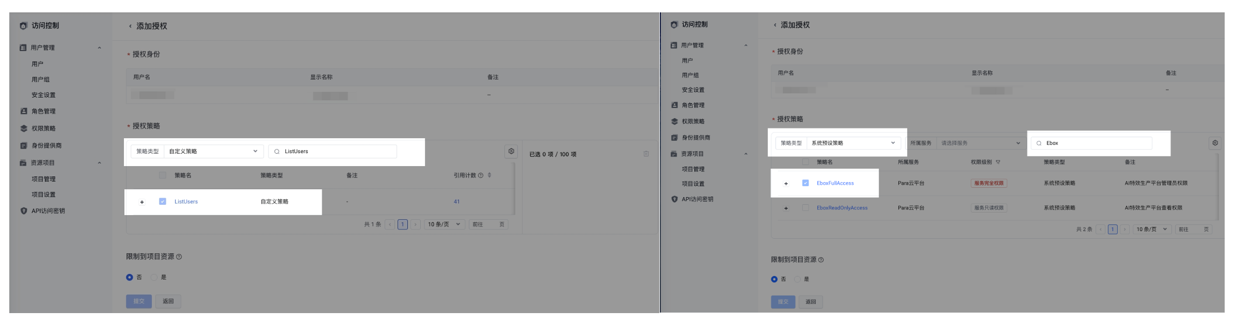The height and width of the screenshot is (326, 1235).
Task: Uncheck the EboxFullAccess policy checkbox
Action: tap(805, 183)
